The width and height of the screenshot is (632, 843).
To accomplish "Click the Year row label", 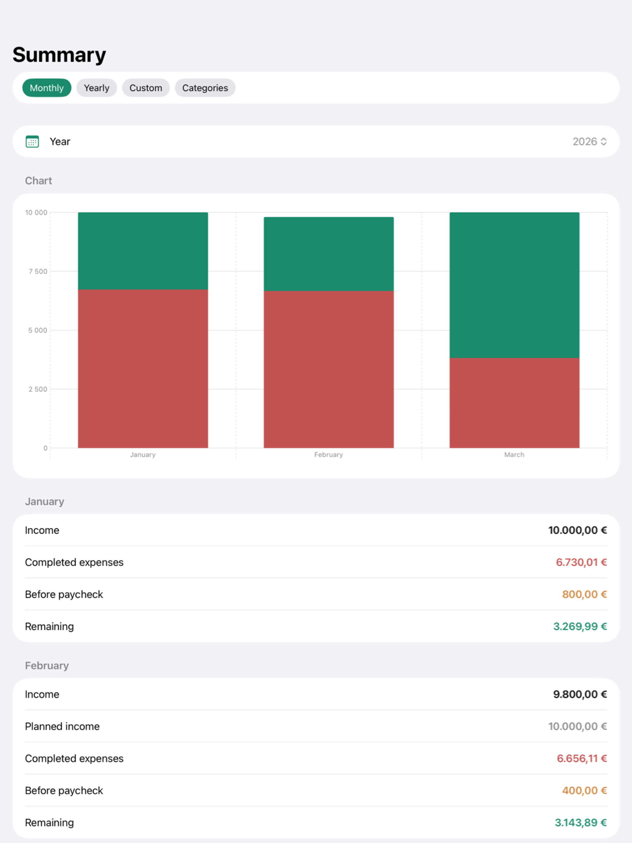I will (60, 142).
